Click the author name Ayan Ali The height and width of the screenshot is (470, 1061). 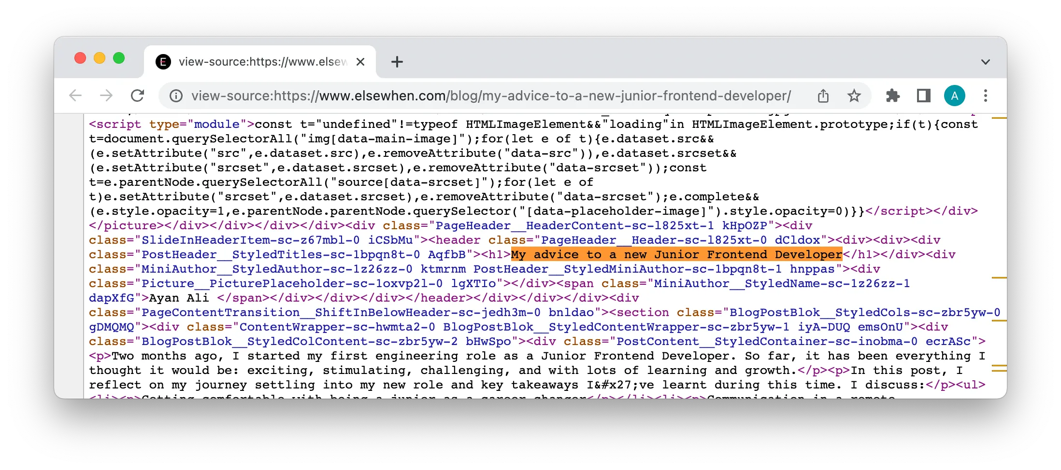179,298
